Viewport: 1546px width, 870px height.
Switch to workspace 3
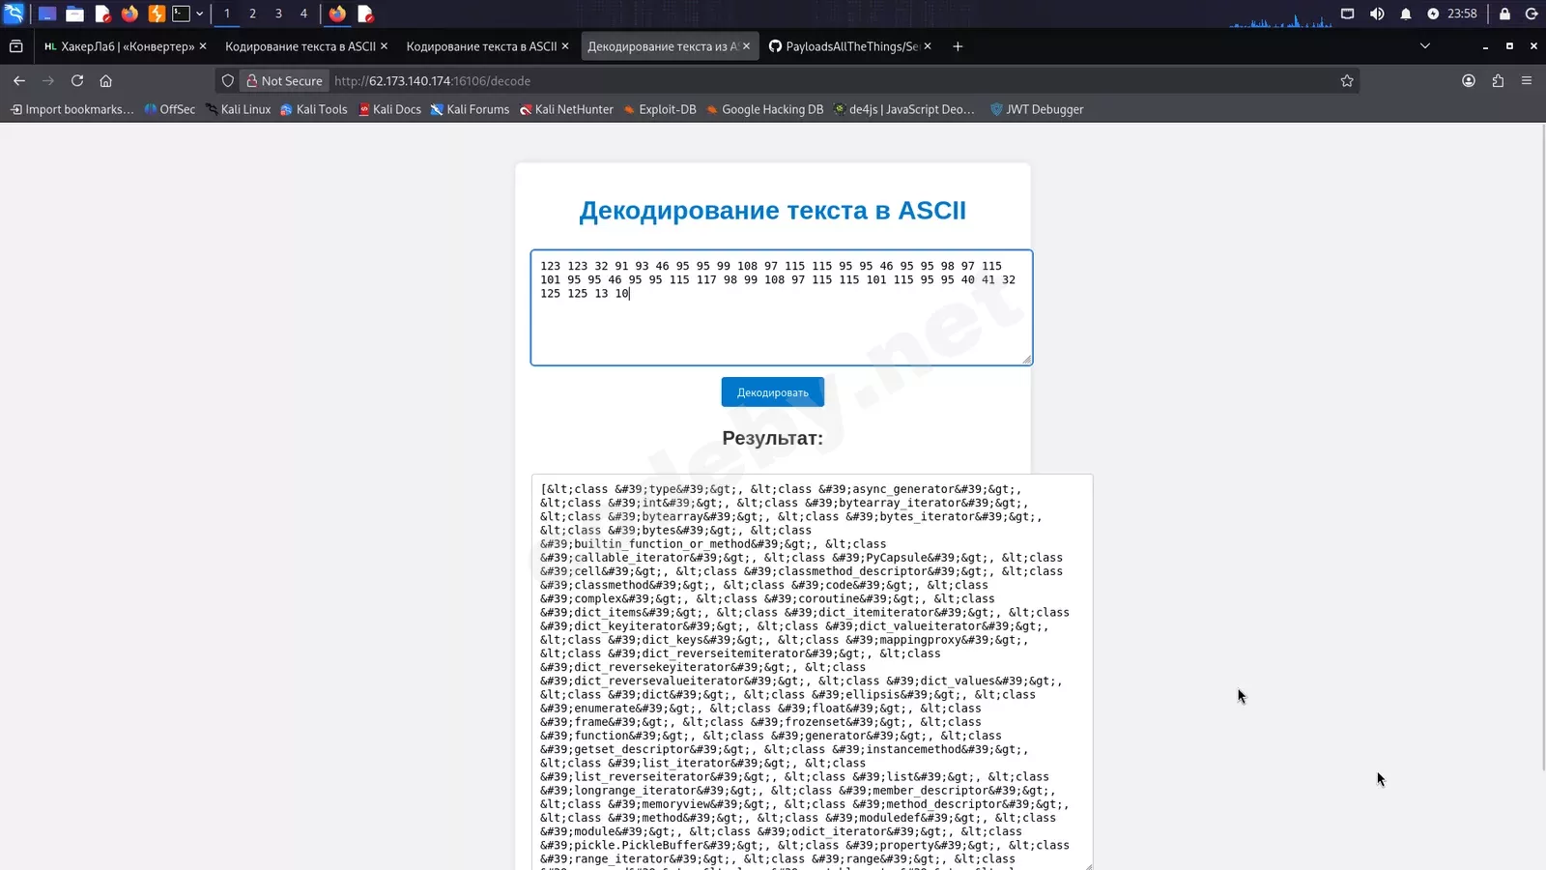coord(278,14)
